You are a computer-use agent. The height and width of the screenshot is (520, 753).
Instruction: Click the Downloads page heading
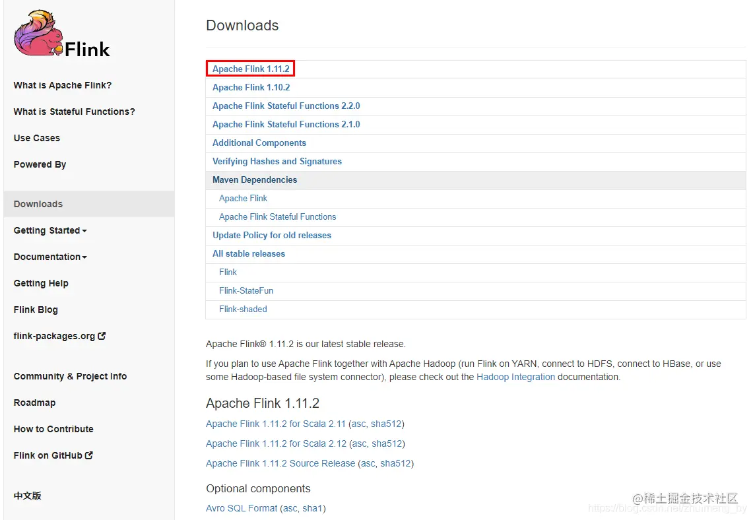[x=242, y=25]
